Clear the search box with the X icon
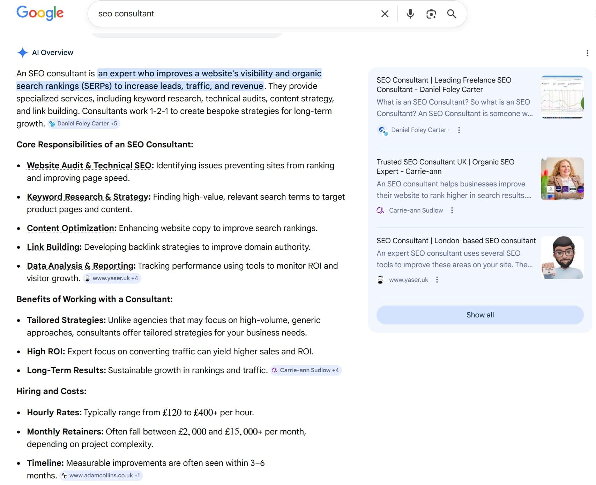 385,14
